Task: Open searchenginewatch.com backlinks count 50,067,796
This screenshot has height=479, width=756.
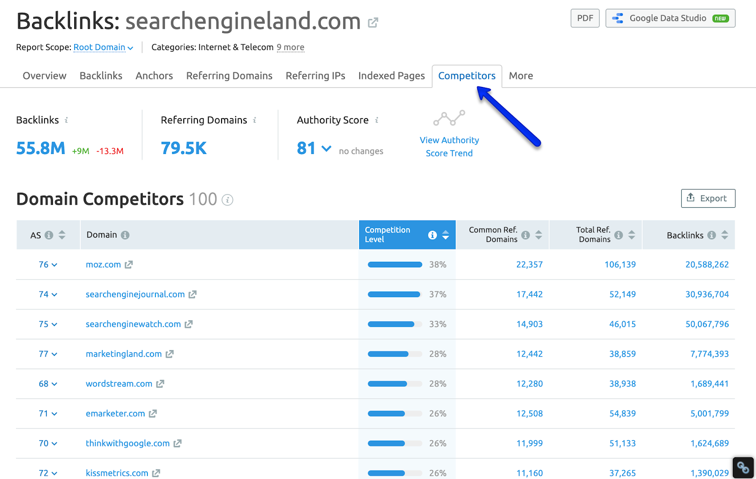Action: [707, 324]
